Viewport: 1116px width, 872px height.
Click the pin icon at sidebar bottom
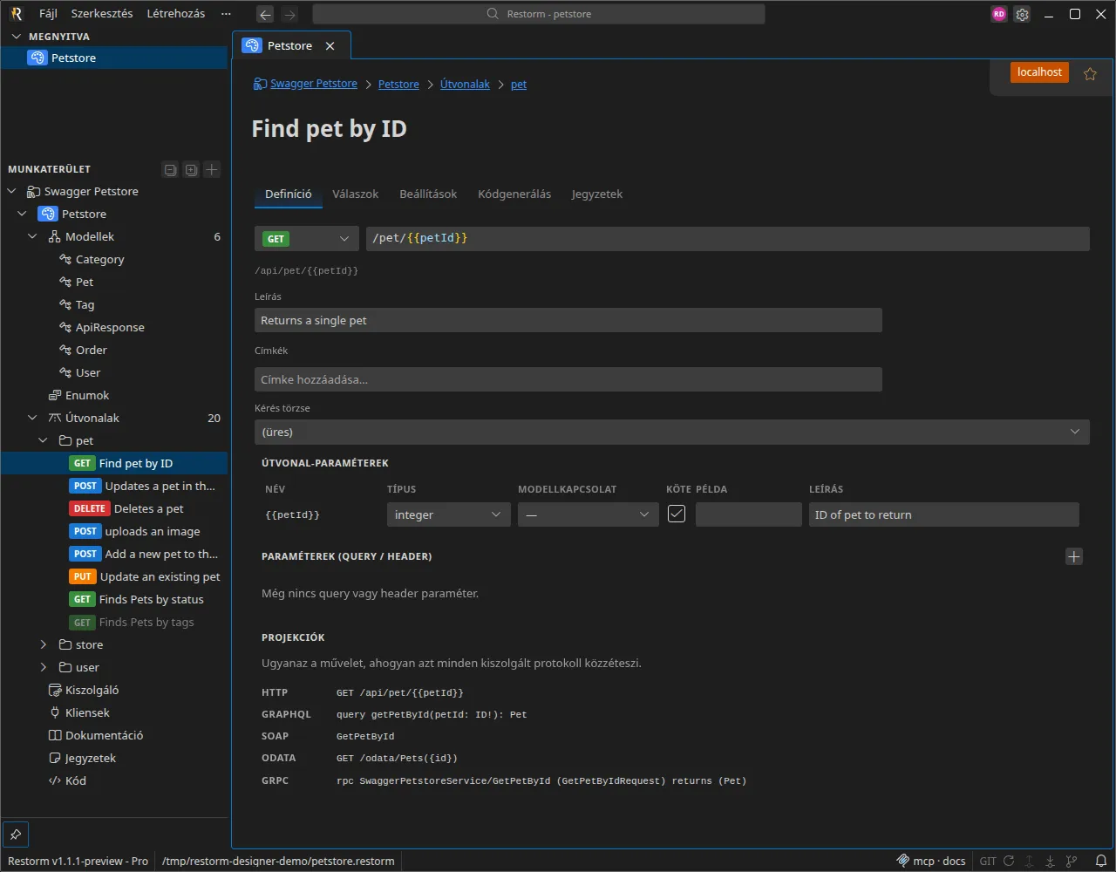click(16, 833)
